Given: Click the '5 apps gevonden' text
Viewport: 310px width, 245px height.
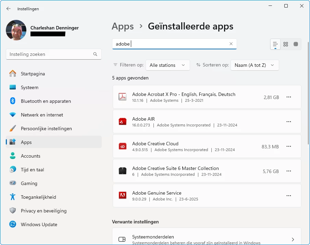Looking at the screenshot, I should tap(130, 78).
